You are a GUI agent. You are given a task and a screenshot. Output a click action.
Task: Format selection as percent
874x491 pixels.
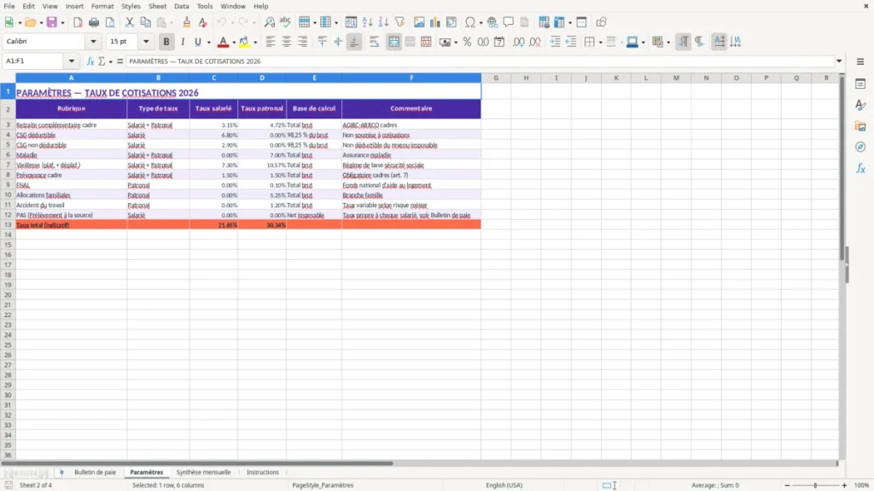tap(467, 42)
